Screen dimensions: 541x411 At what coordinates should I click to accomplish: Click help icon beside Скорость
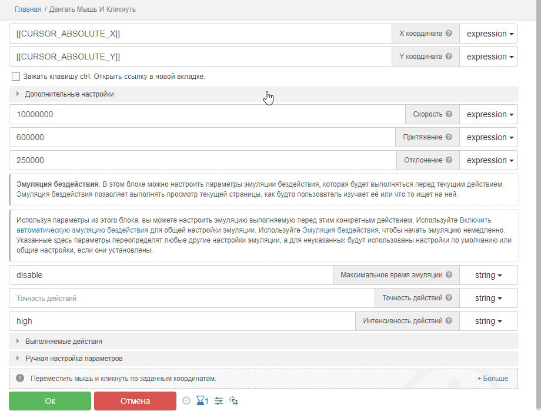coord(449,114)
